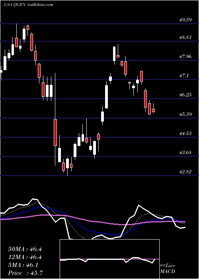Click the 47.1 price level label
Viewport: 199px width, 279px height.
click(183, 76)
